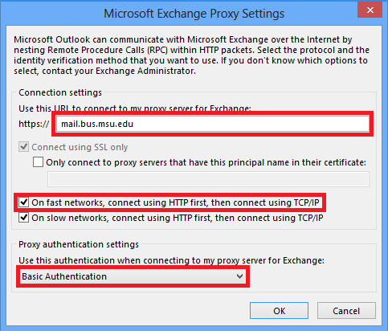388x331 pixels.
Task: Click the authentication dropdown chevron arrow
Action: click(240, 276)
